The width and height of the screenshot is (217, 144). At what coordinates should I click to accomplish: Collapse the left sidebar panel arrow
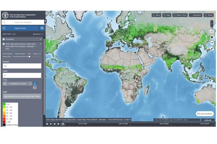point(45,21)
